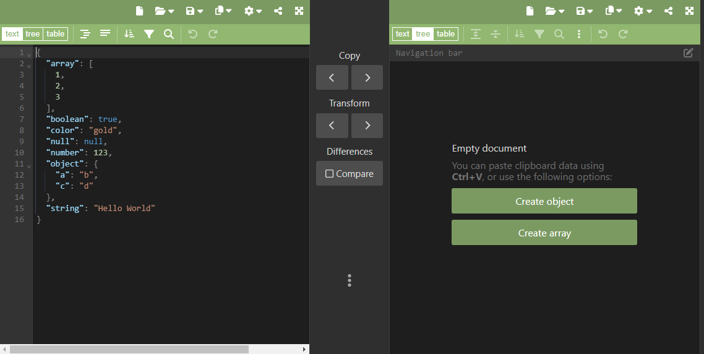The width and height of the screenshot is (704, 354).
Task: Click the "Hello World" string value
Action: pyautogui.click(x=124, y=208)
